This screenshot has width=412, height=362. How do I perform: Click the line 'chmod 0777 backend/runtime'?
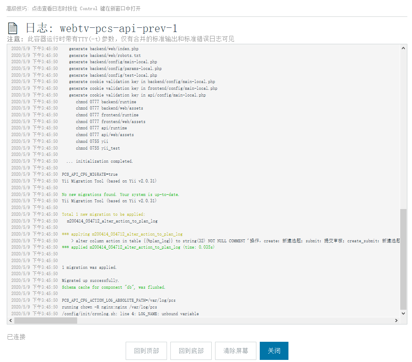click(x=106, y=102)
